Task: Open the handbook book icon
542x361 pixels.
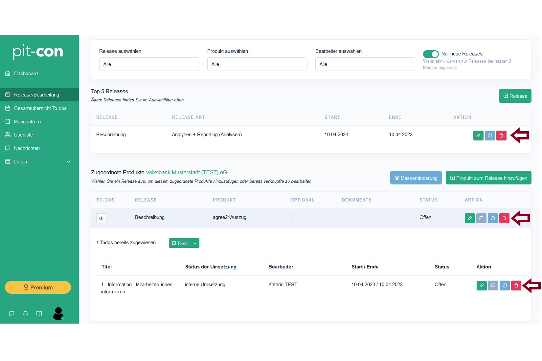Action: click(x=39, y=314)
